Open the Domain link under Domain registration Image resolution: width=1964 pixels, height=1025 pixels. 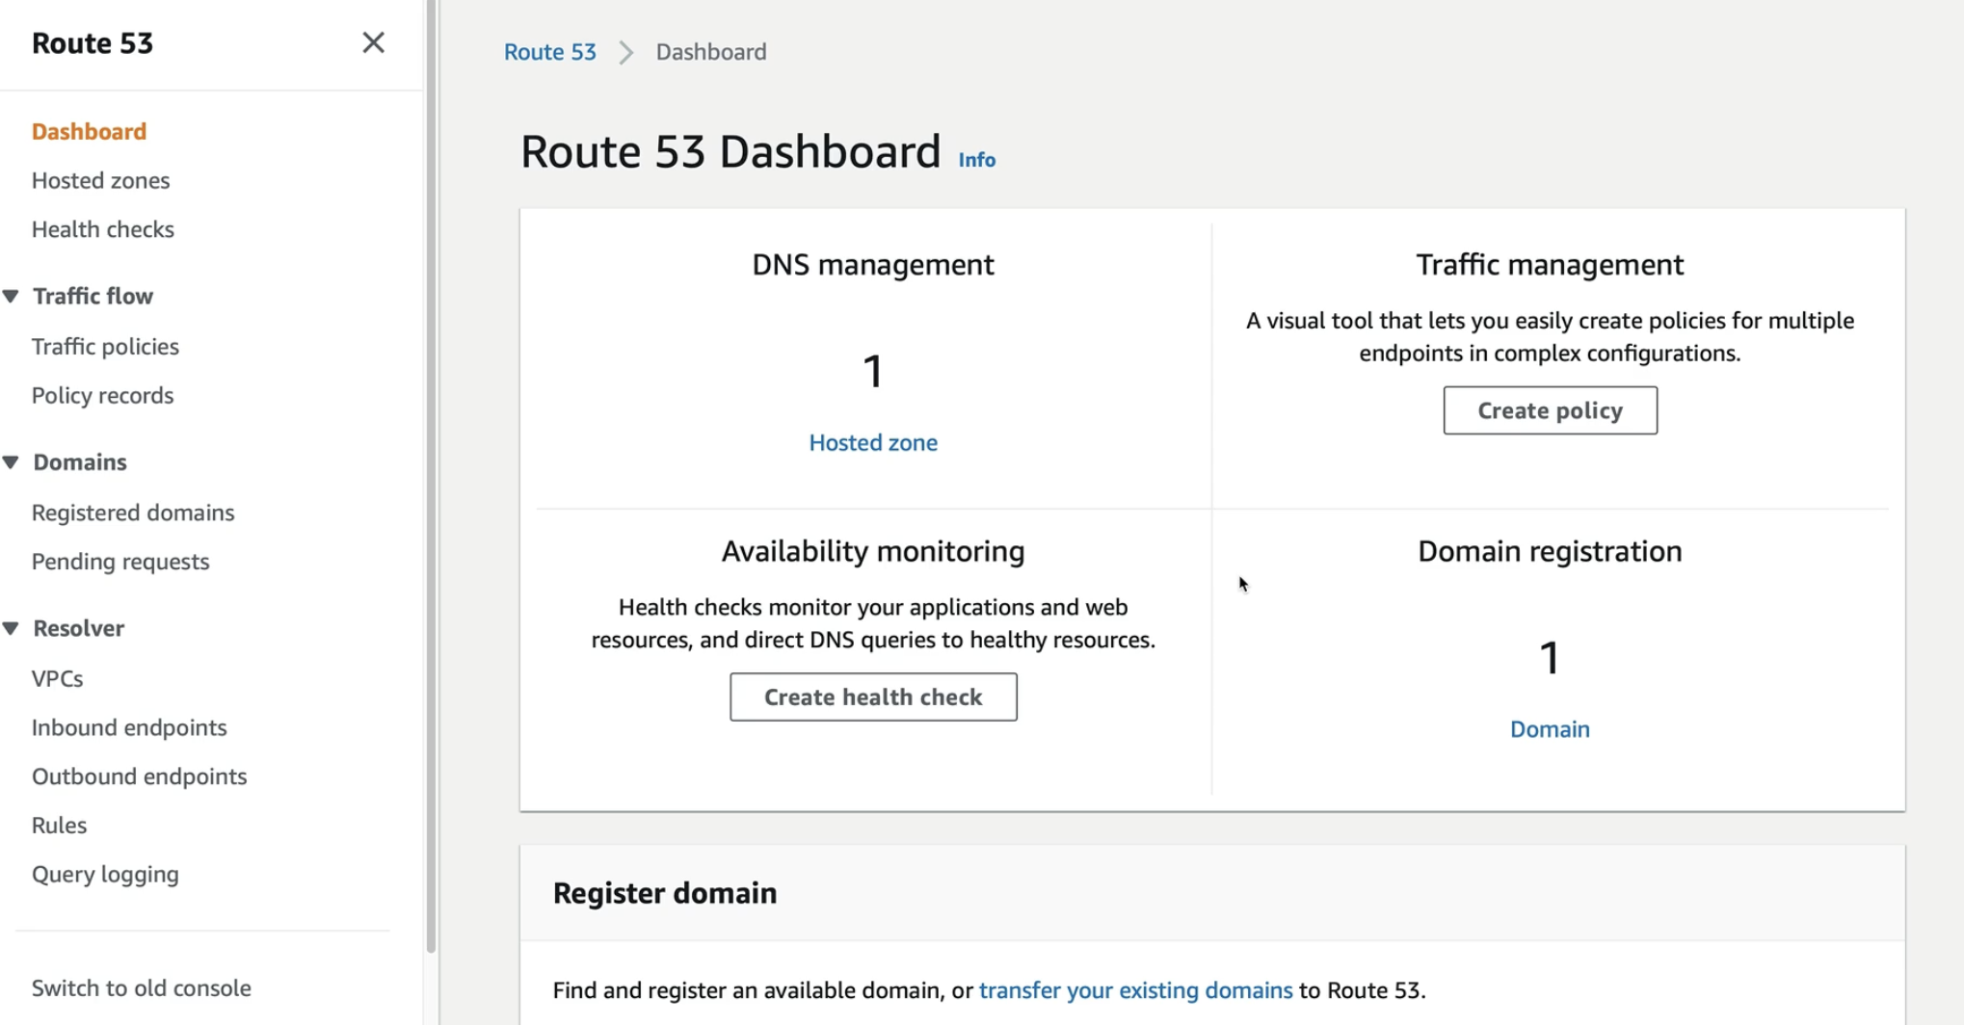pos(1550,729)
